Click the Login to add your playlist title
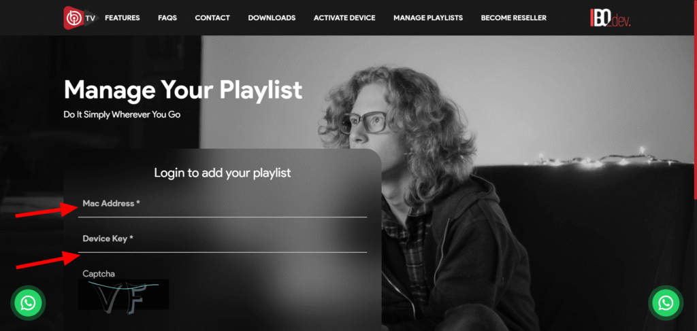 (x=223, y=173)
